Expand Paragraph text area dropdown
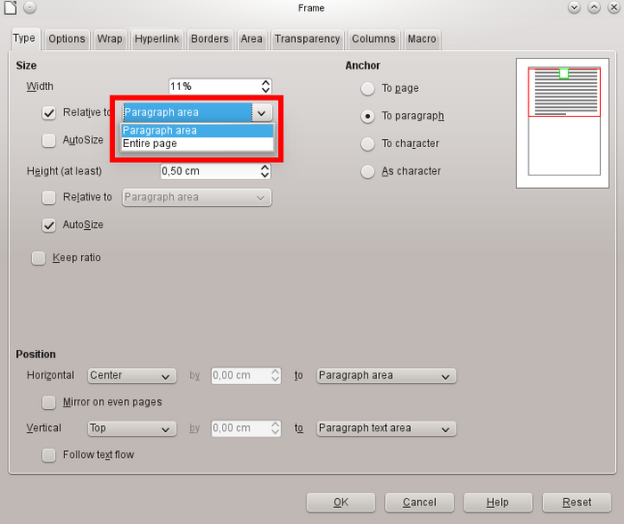Viewport: 624px width, 524px height. pyautogui.click(x=386, y=429)
